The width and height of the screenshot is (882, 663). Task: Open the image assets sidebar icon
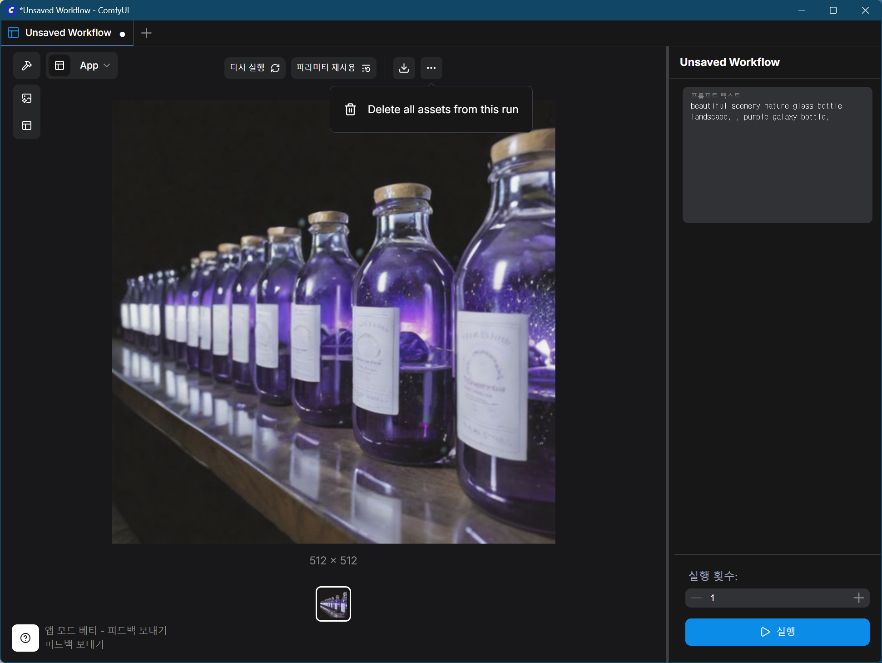coord(27,98)
